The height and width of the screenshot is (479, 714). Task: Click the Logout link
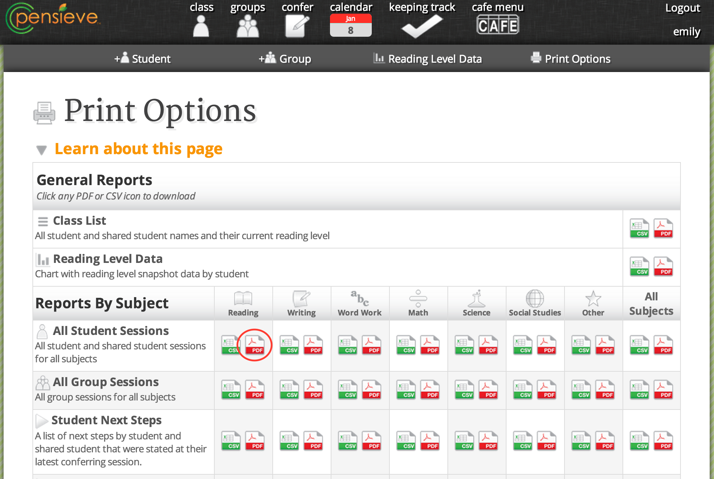[x=683, y=8]
